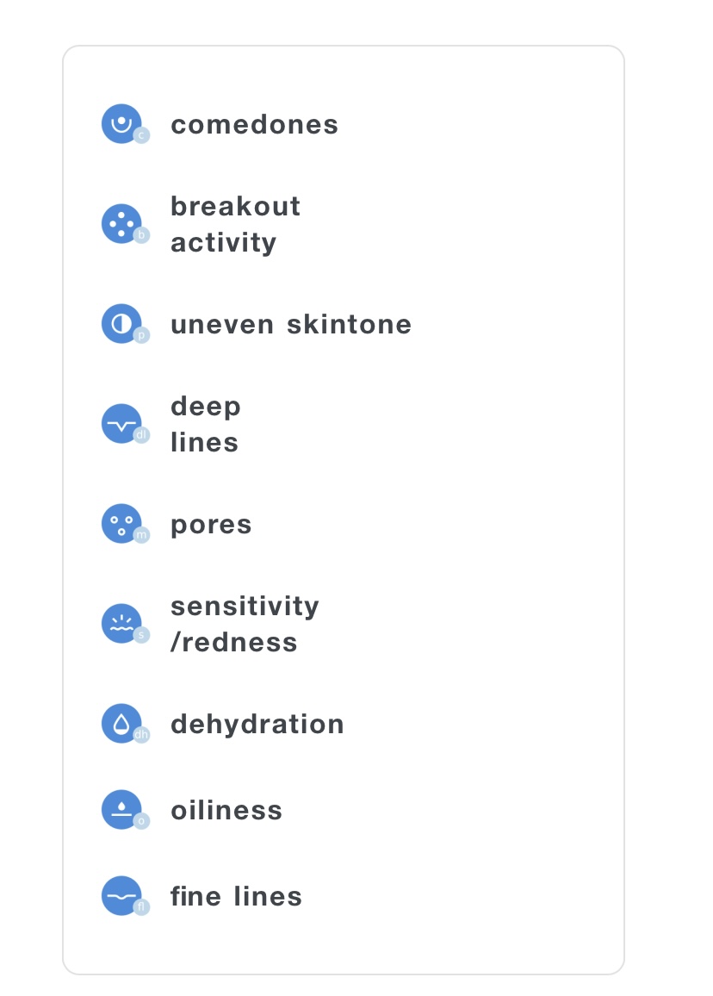The width and height of the screenshot is (713, 996).
Task: Select the dehydration water drop icon
Action: (x=121, y=724)
